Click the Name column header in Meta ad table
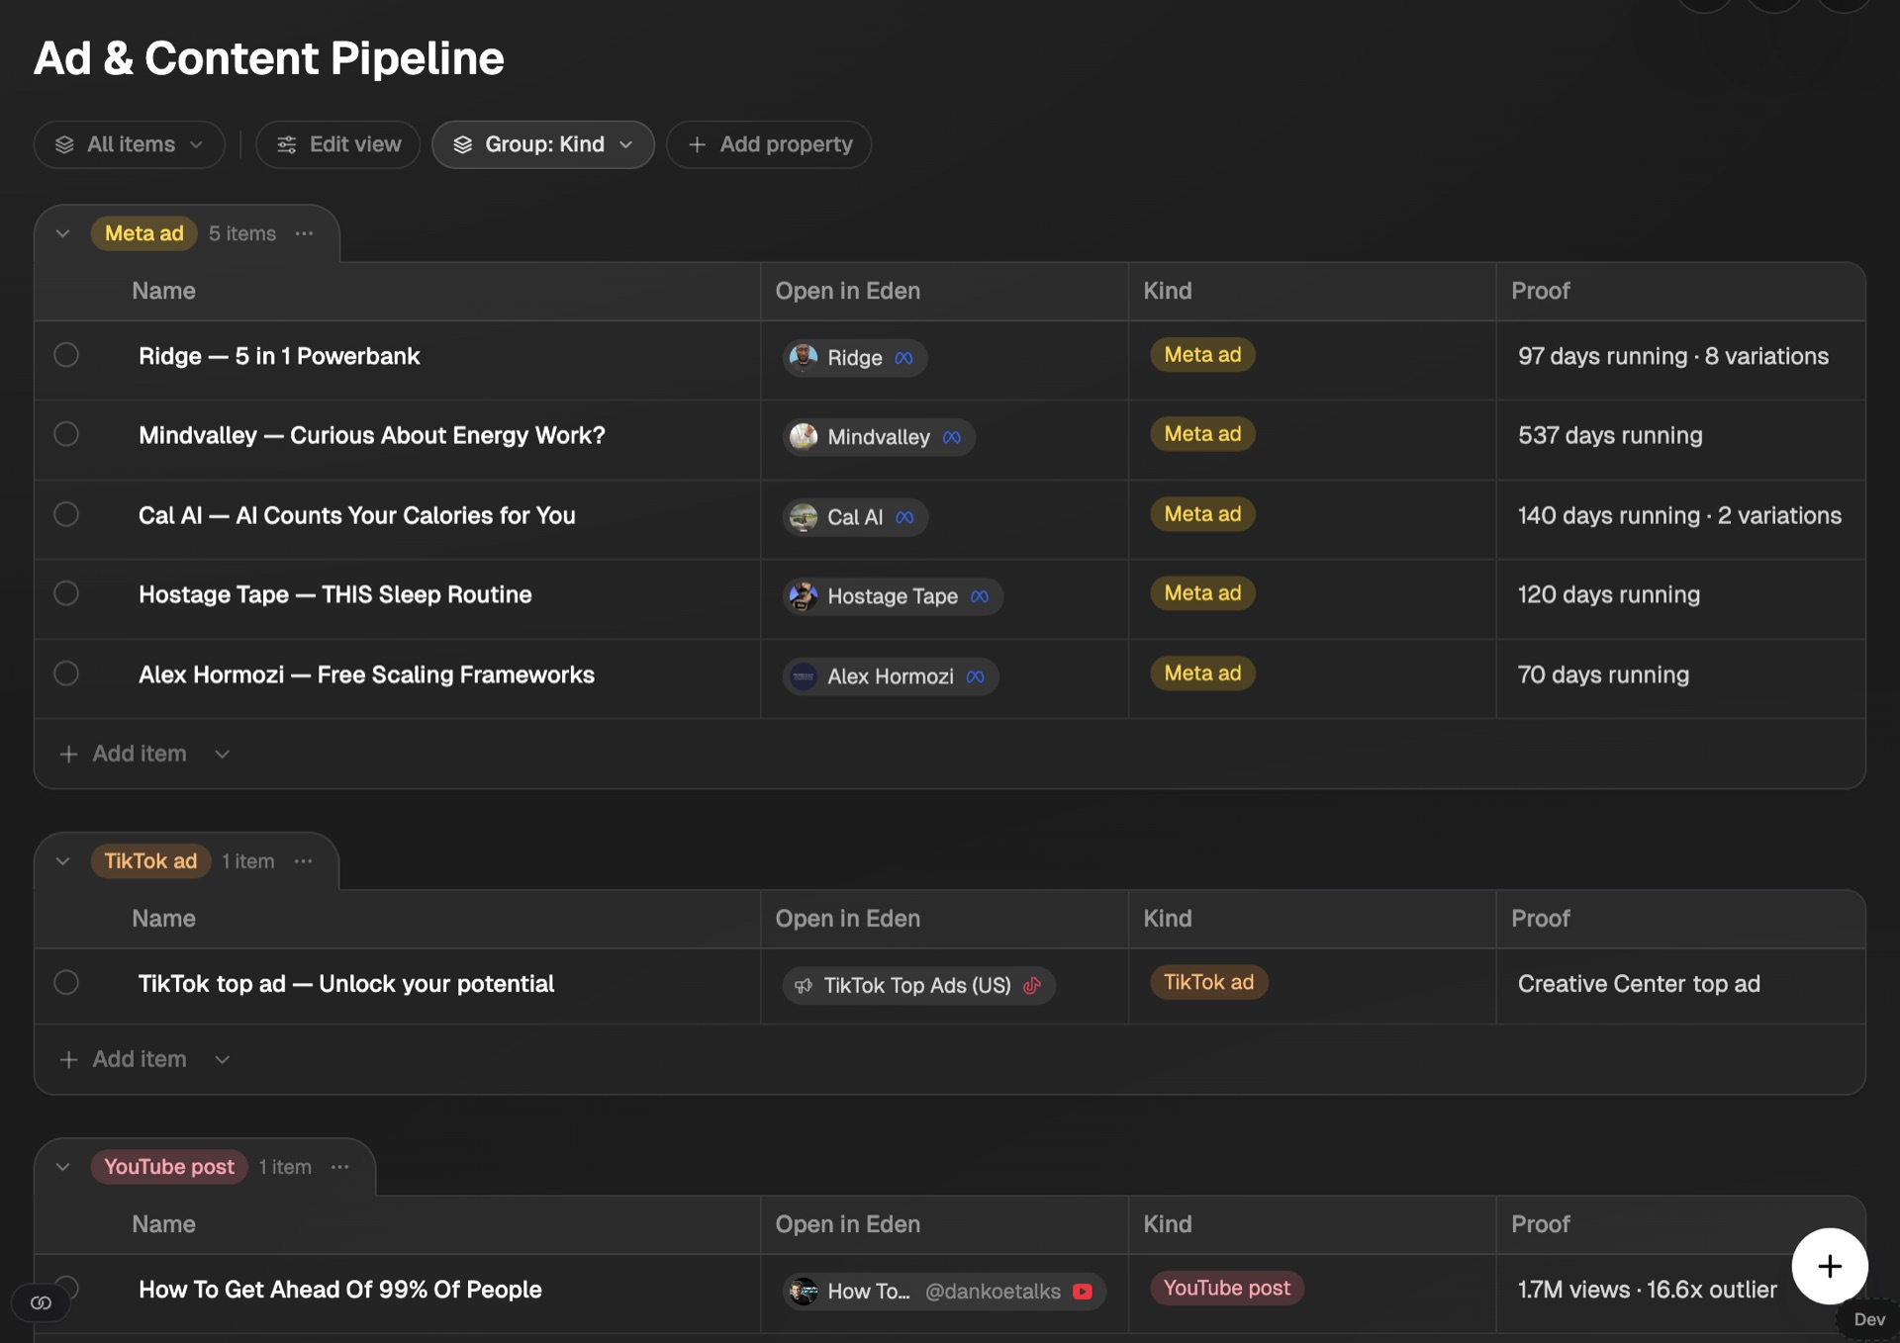This screenshot has height=1343, width=1900. point(164,291)
